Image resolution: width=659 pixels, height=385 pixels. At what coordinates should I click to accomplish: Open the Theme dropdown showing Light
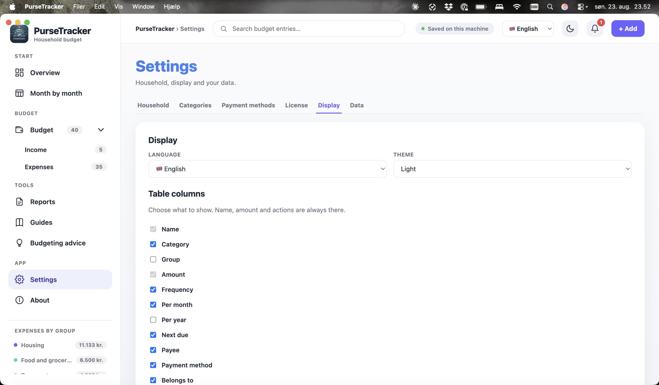[x=512, y=169]
